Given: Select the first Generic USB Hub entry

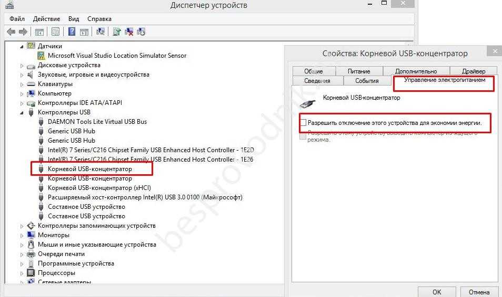Looking at the screenshot, I should tap(71, 131).
